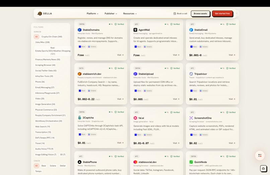Click Visit link on fal.ai card
Screen dimensions: 270x175
[x=176, y=143]
